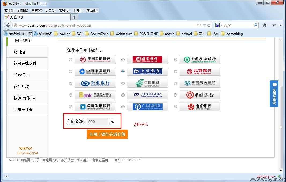Open the 书签 menu
Screen dimensions: 286x182
click(64, 10)
